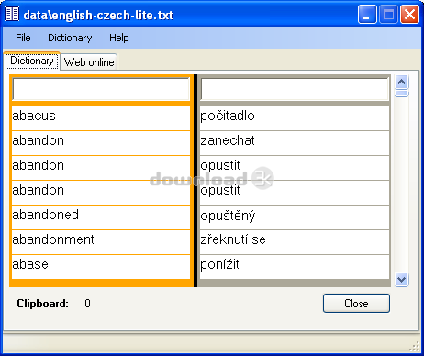Select the translation zanechat
The image size is (424, 356).
[x=295, y=143]
